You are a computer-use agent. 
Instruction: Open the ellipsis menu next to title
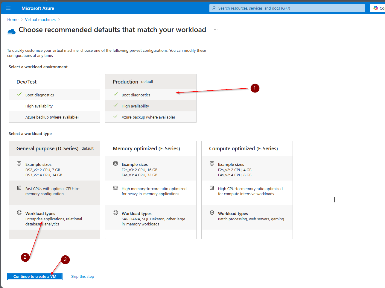pos(216,30)
